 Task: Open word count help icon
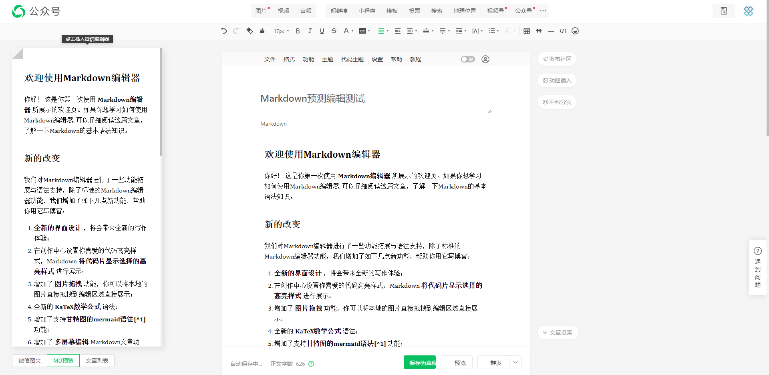[x=311, y=364]
